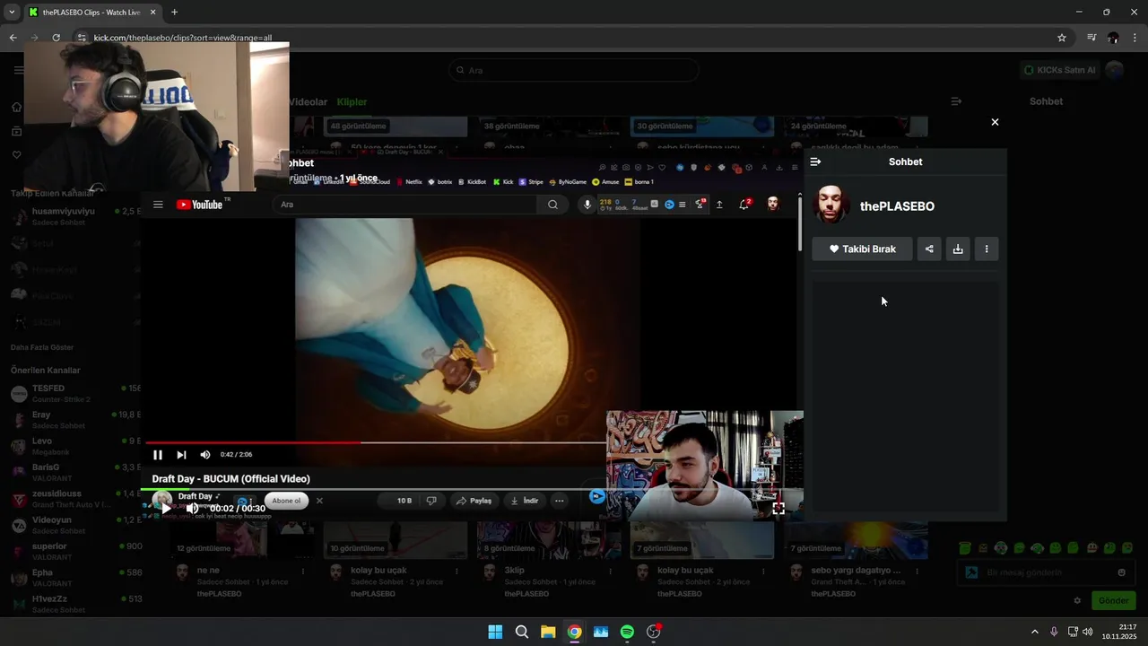1148x646 pixels.
Task: Click KICKs Satın Al button
Action: coord(1059,70)
